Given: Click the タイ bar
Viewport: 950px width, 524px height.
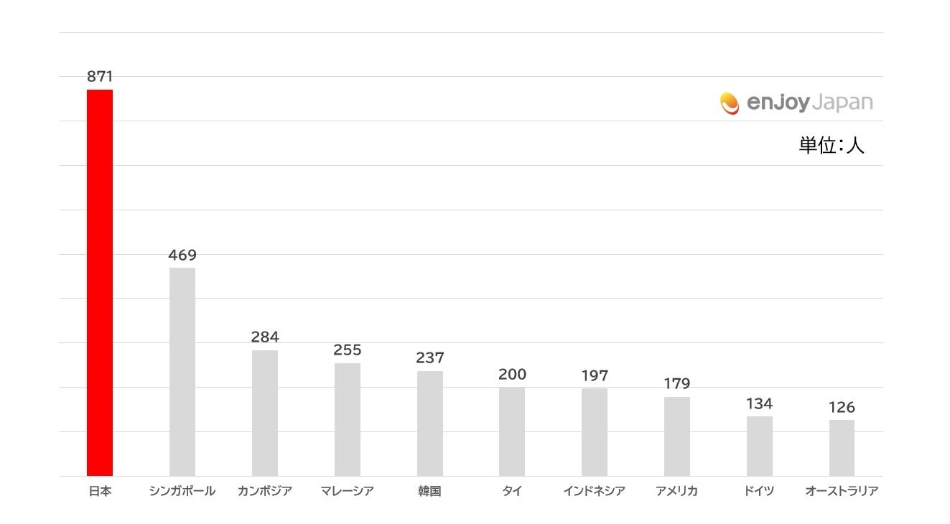Looking at the screenshot, I should (512, 431).
